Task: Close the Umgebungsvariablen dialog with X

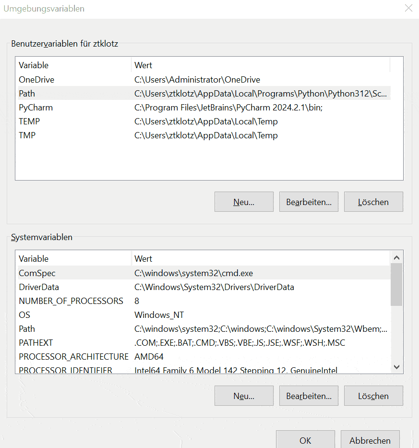Action: [x=408, y=9]
